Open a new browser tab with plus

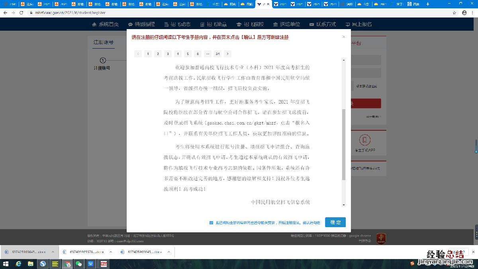[x=428, y=4]
